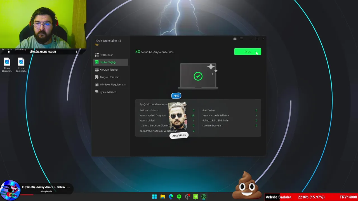358x201 pixels.
Task: Open the Windows Start menu
Action: [x=154, y=197]
